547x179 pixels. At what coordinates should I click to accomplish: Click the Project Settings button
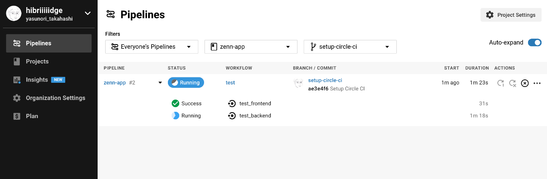click(x=511, y=15)
